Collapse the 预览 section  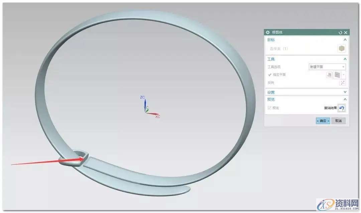(x=345, y=99)
